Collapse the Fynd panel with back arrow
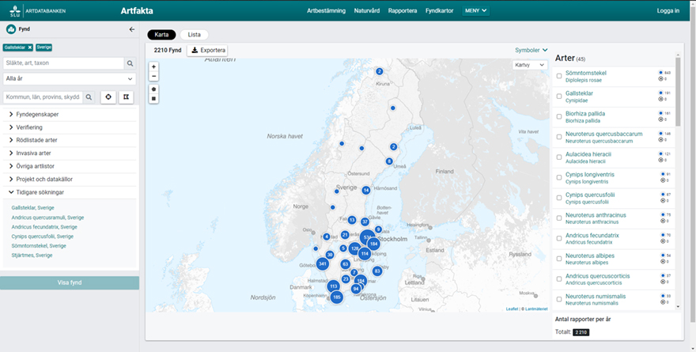This screenshot has height=352, width=696. tap(132, 29)
